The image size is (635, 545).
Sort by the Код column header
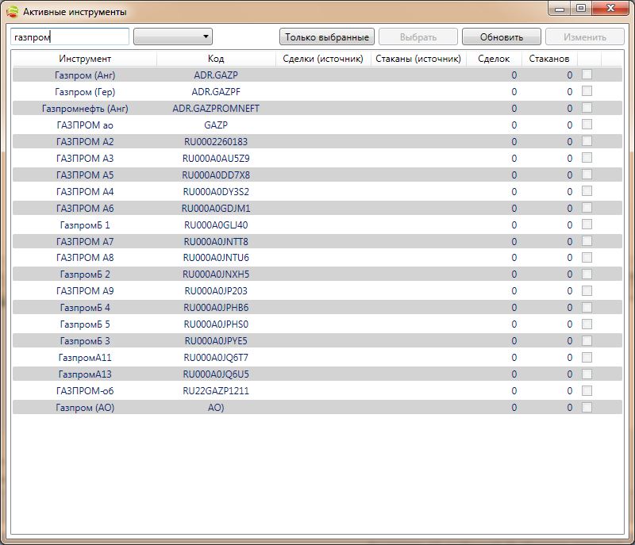(216, 59)
